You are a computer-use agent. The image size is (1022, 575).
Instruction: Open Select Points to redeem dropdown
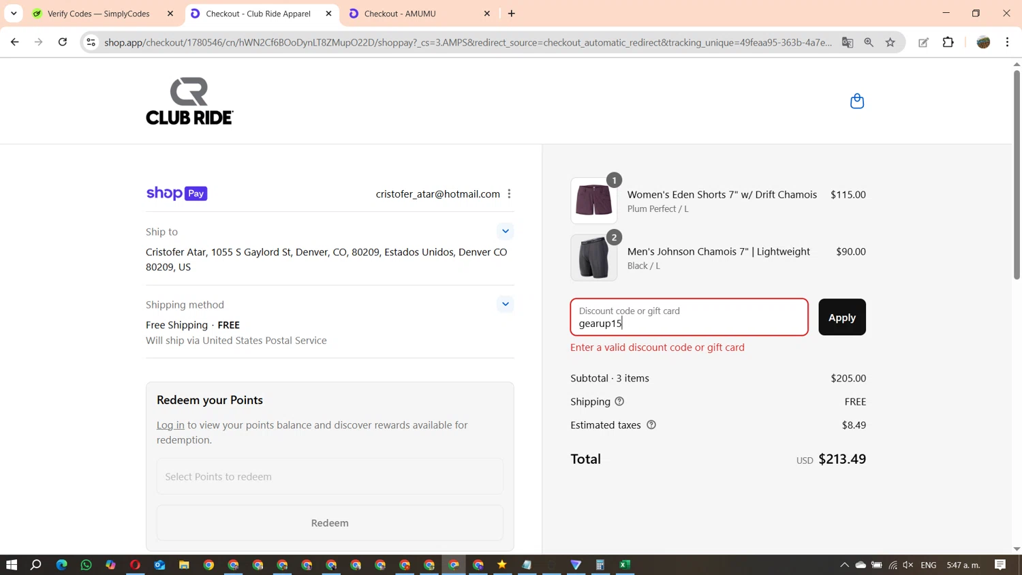tap(330, 476)
